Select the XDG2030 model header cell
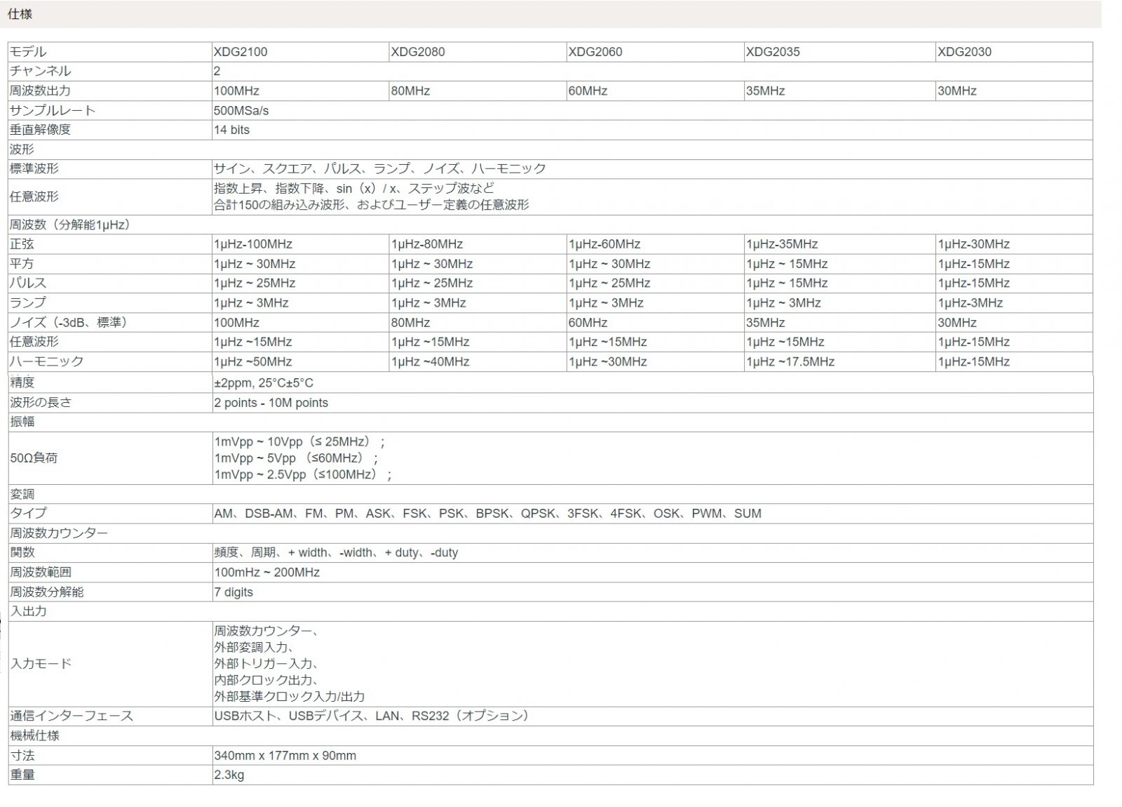Image resolution: width=1122 pixels, height=807 pixels. click(965, 52)
